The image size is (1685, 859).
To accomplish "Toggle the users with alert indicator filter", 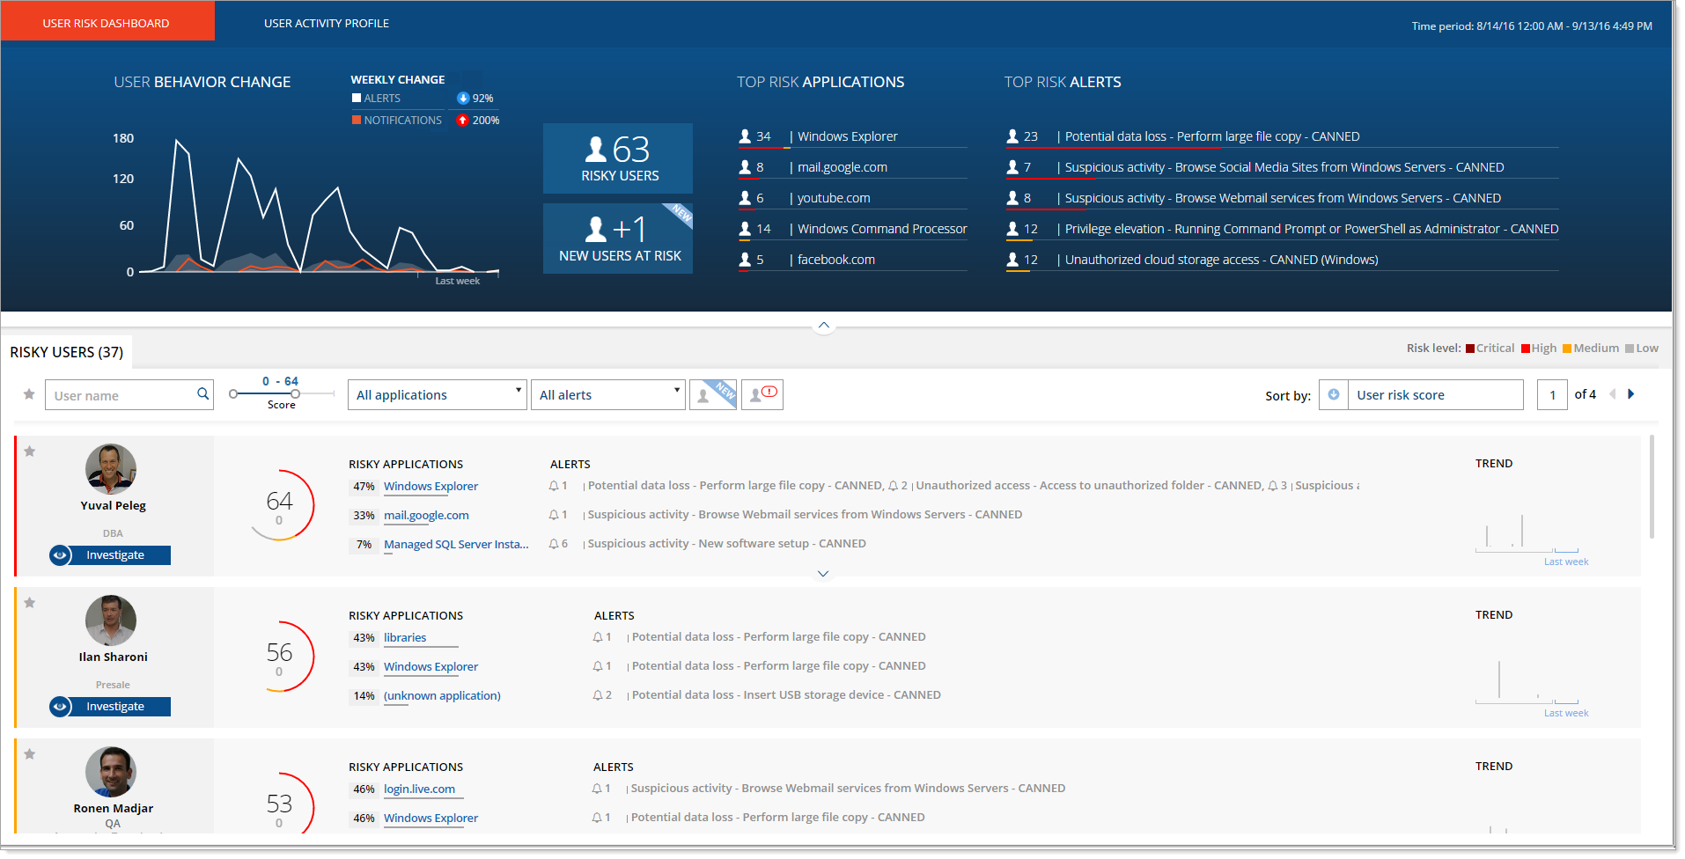I will point(762,395).
